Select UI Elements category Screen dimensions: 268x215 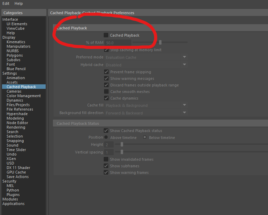pos(17,24)
